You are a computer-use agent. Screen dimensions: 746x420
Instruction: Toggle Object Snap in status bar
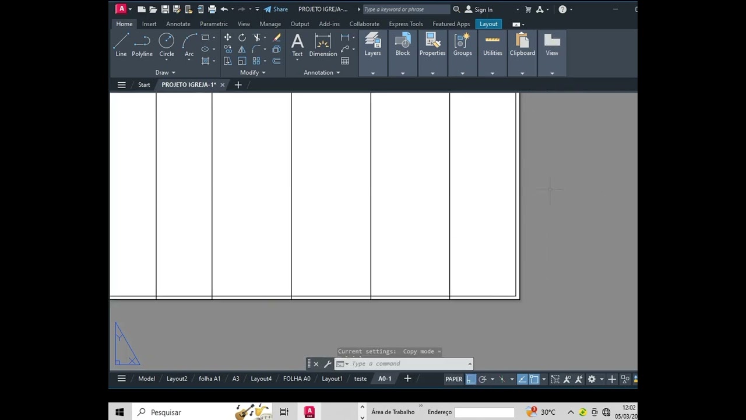534,379
